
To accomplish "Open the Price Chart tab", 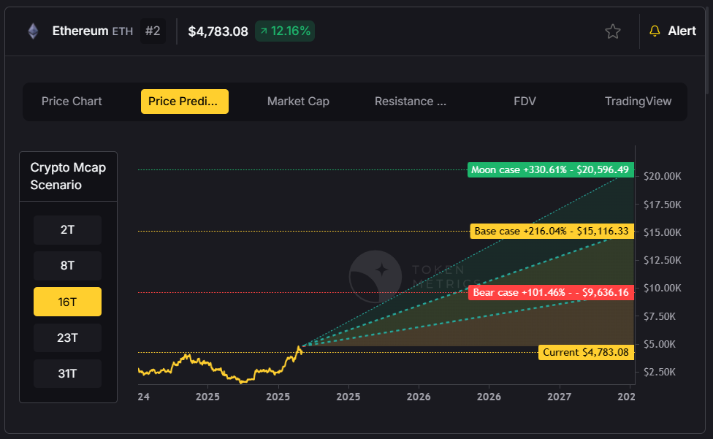I will pos(72,102).
